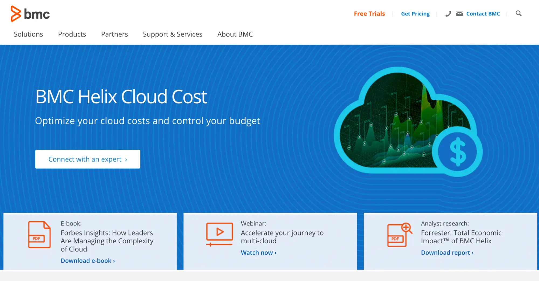
Task: Click the Get Pricing link
Action: 415,14
